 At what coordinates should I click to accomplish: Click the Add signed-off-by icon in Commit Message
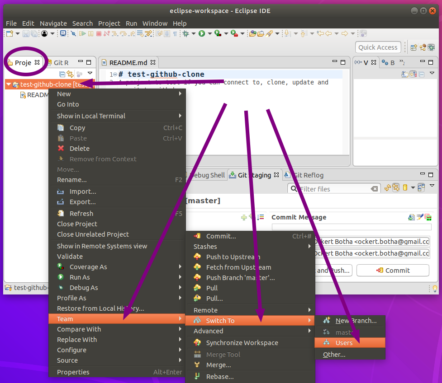420,217
